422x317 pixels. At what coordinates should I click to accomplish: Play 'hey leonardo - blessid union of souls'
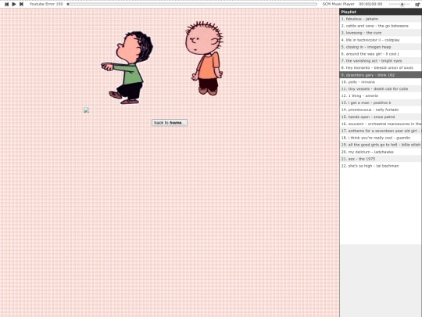[381, 68]
